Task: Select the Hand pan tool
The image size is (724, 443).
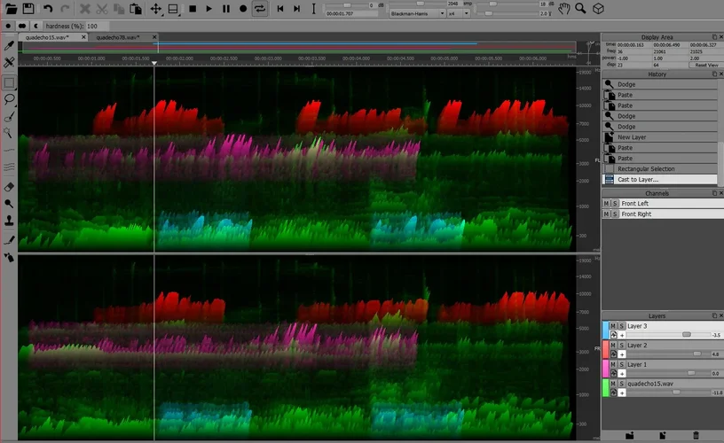Action: click(563, 8)
